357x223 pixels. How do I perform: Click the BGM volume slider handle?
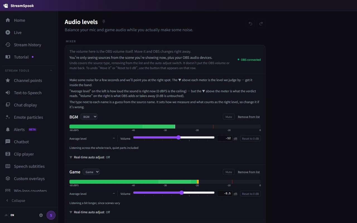(x=178, y=137)
